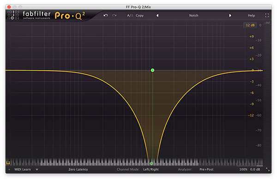Image resolution: width=277 pixels, height=180 pixels.
Task: Click the Pro-Q 2 product logo
Action: click(70, 16)
